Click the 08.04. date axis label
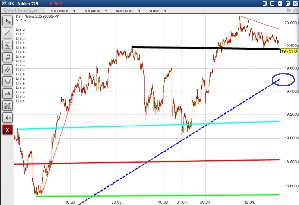This screenshot has width=299, height=205. pyautogui.click(x=206, y=202)
